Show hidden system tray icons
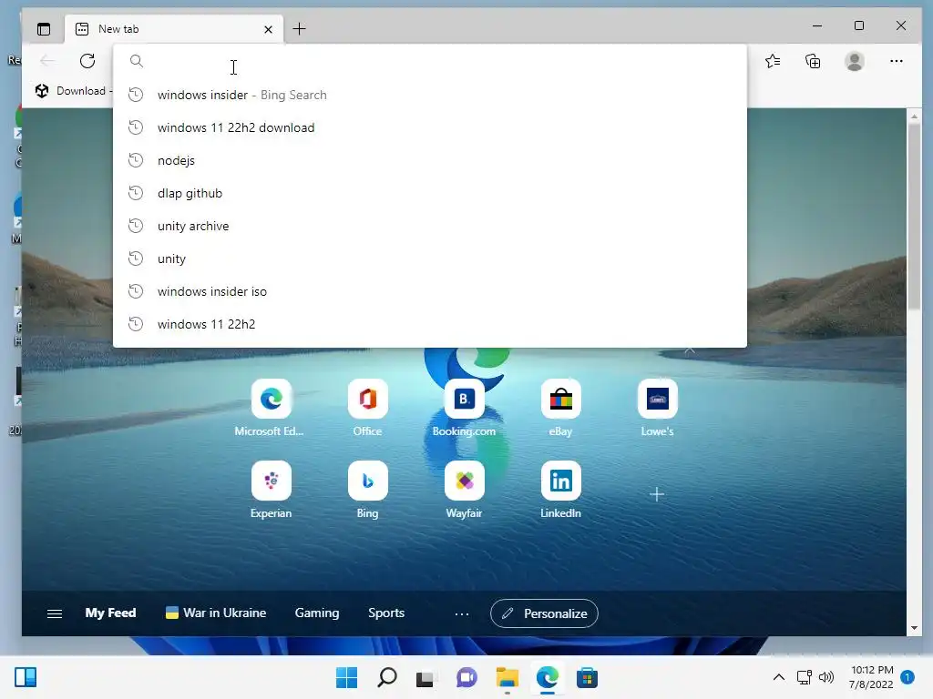The height and width of the screenshot is (699, 933). coord(778,677)
